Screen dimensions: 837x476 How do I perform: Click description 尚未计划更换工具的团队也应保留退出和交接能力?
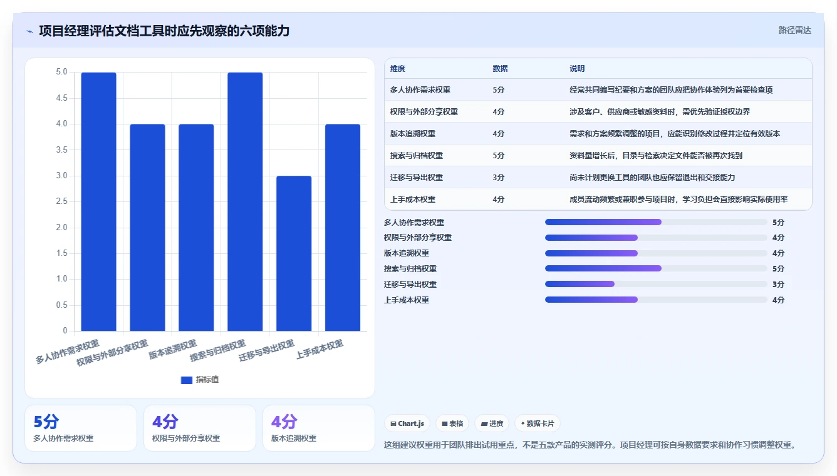pyautogui.click(x=652, y=178)
